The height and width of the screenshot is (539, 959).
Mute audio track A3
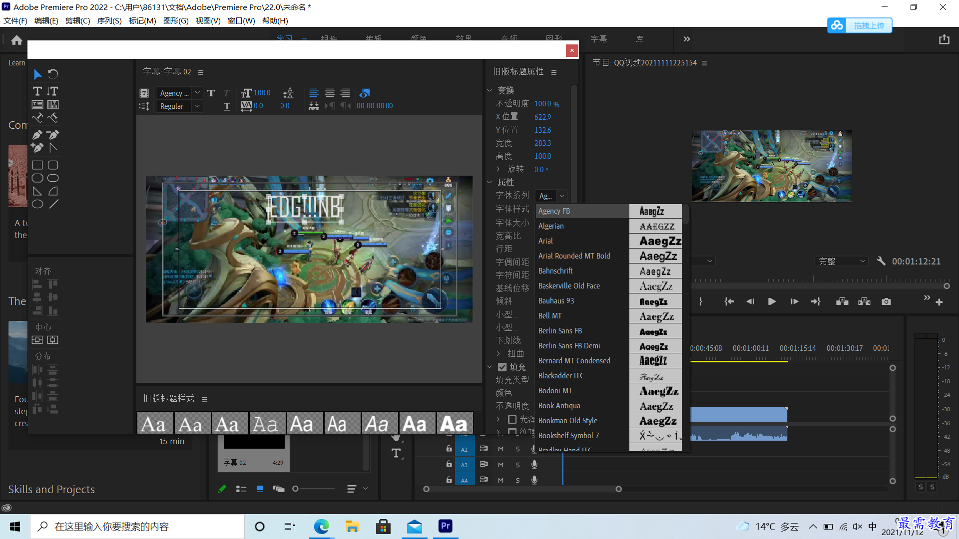500,465
